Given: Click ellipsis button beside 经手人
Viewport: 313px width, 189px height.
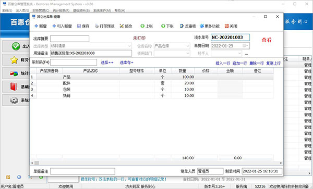Looking at the screenshot, I should 246,54.
